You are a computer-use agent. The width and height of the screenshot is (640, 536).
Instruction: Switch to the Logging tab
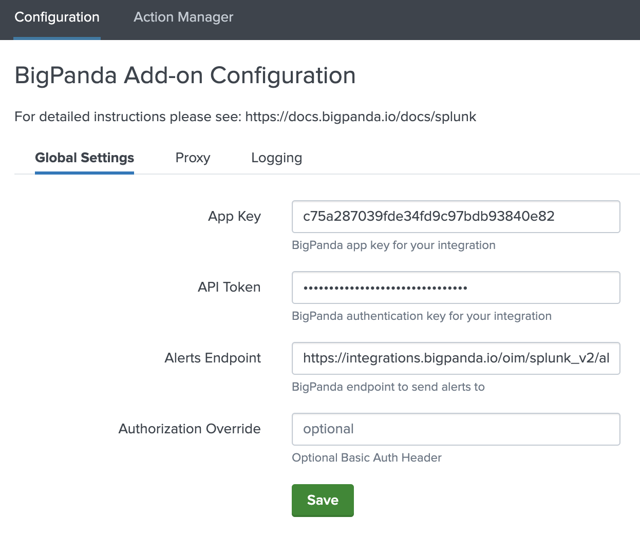coord(276,158)
